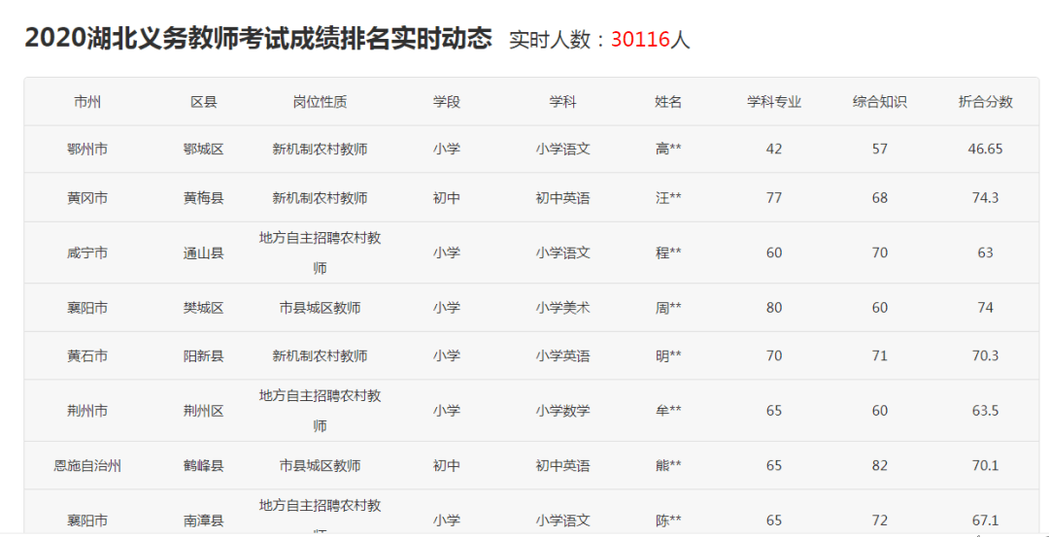Click the 折合分数 value 70.1

tap(986, 465)
